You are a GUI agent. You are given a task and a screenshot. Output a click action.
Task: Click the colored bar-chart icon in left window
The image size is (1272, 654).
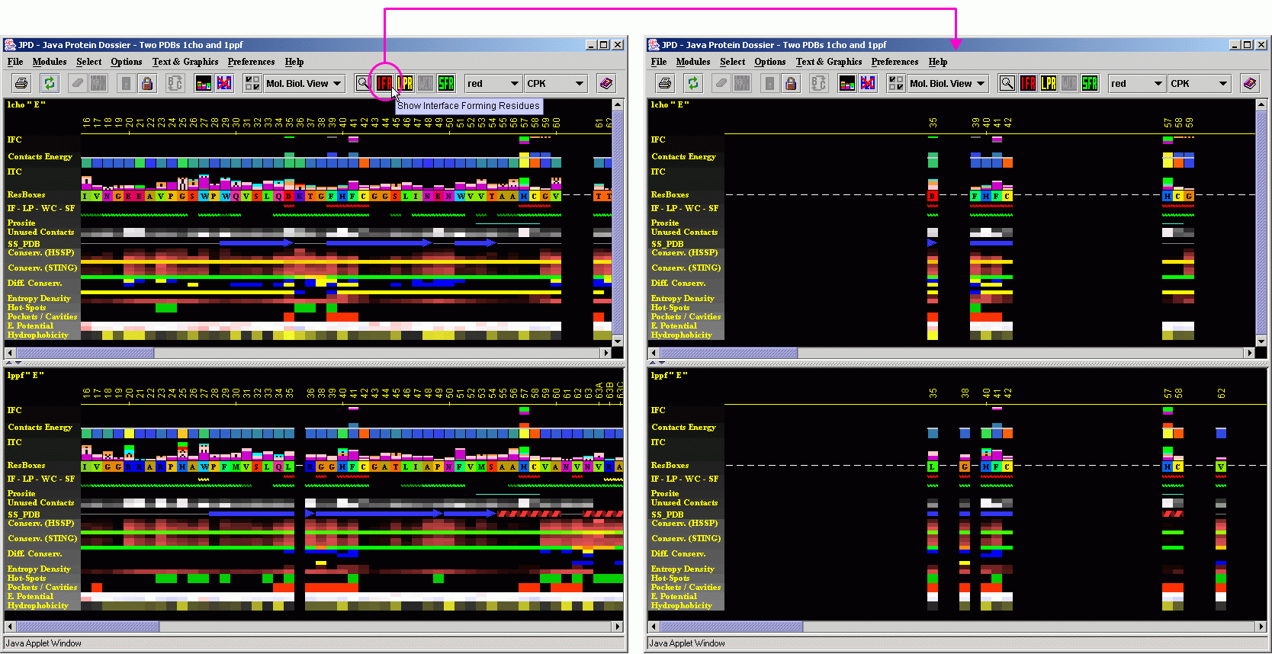(x=204, y=83)
